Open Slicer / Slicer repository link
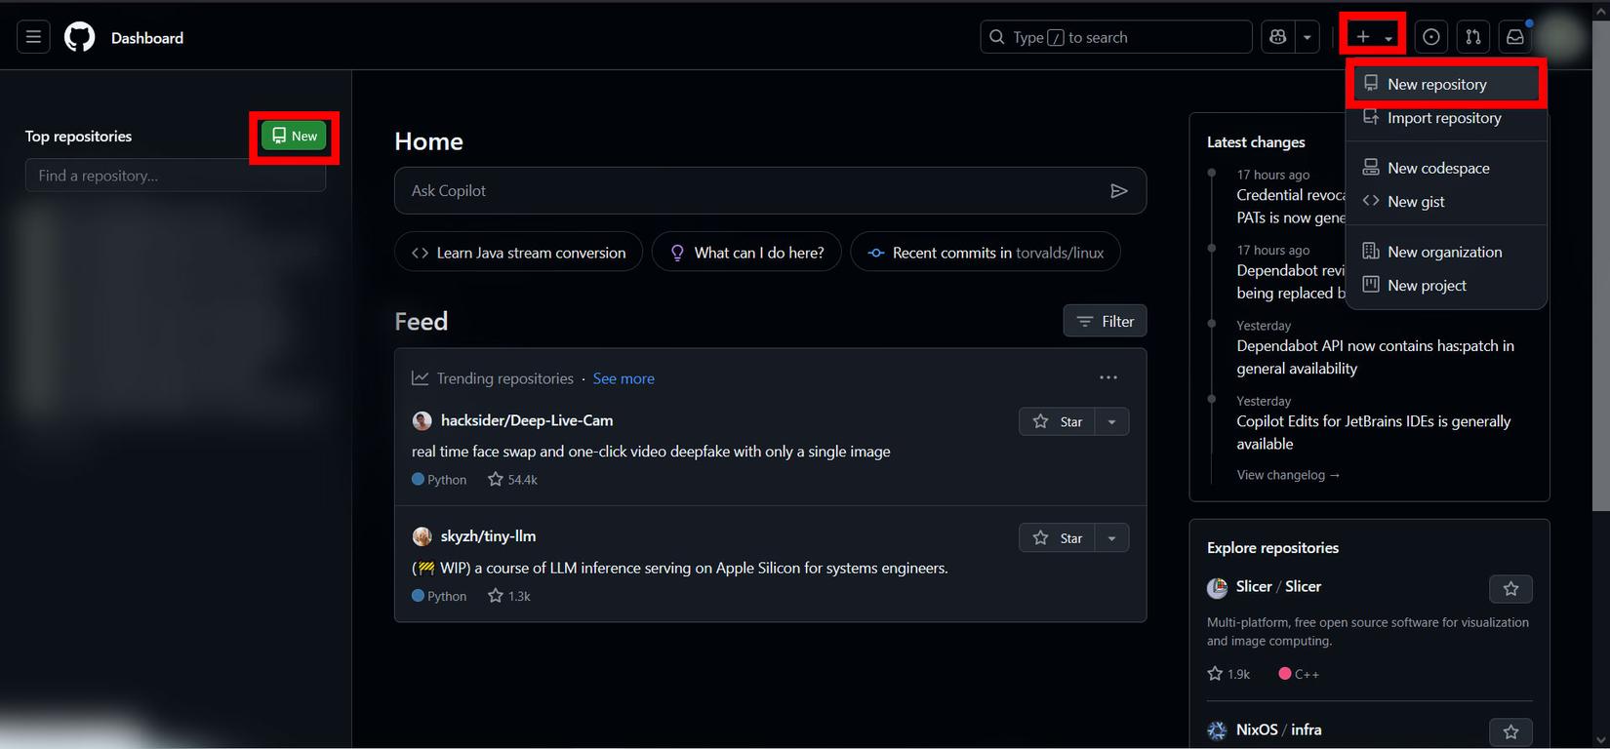 click(1278, 586)
